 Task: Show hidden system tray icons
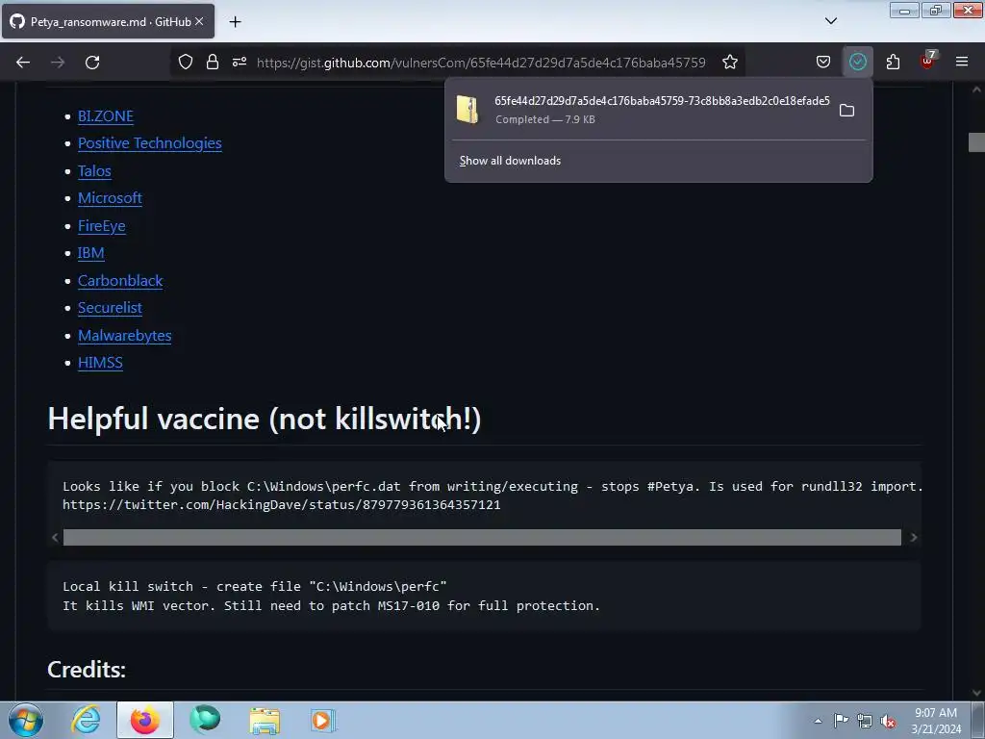click(818, 721)
